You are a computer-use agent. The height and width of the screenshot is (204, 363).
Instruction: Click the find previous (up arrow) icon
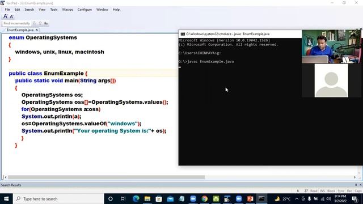pos(40,23)
